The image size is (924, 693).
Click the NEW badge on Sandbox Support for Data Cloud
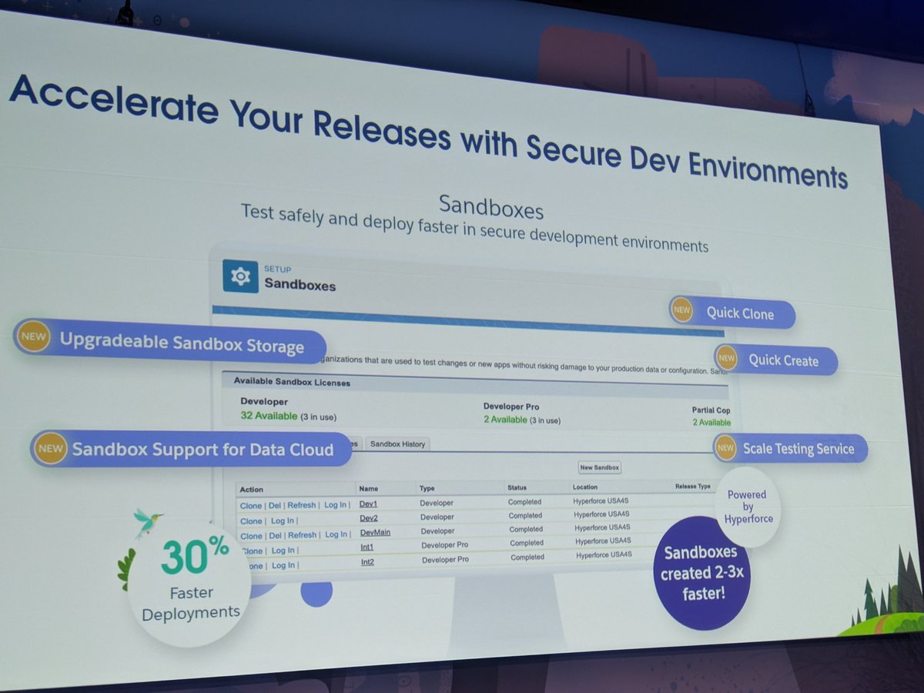pyautogui.click(x=51, y=448)
